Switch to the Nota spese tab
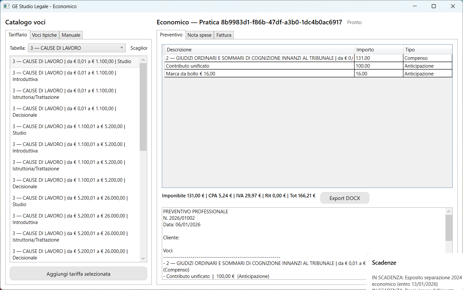The height and width of the screenshot is (290, 463). click(199, 35)
